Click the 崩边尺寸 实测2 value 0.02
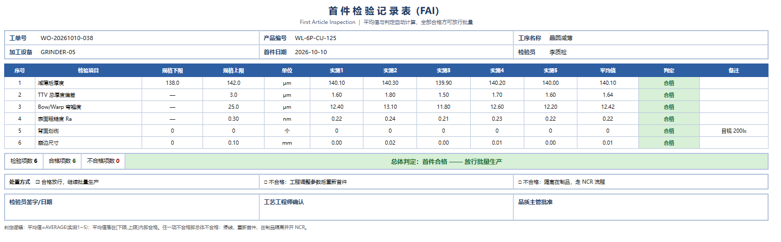 390,143
